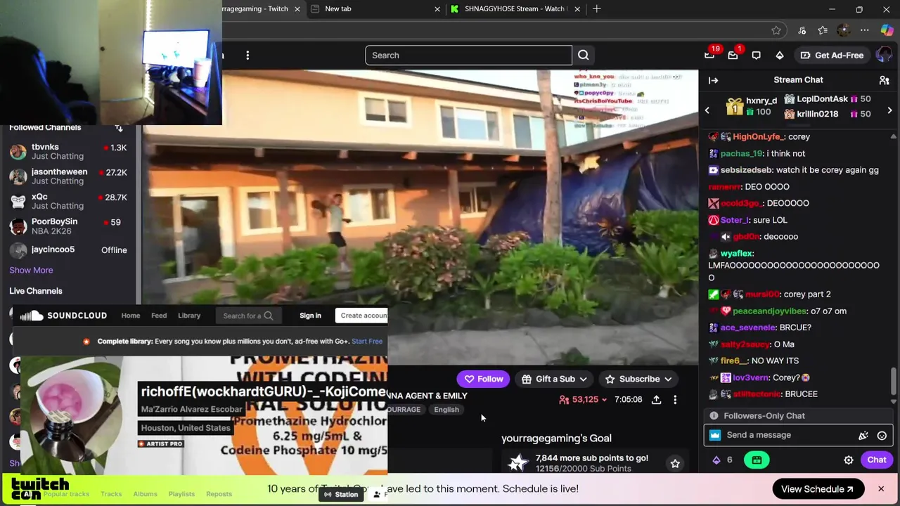The height and width of the screenshot is (506, 900).
Task: Open a new browser tab
Action: point(596,8)
